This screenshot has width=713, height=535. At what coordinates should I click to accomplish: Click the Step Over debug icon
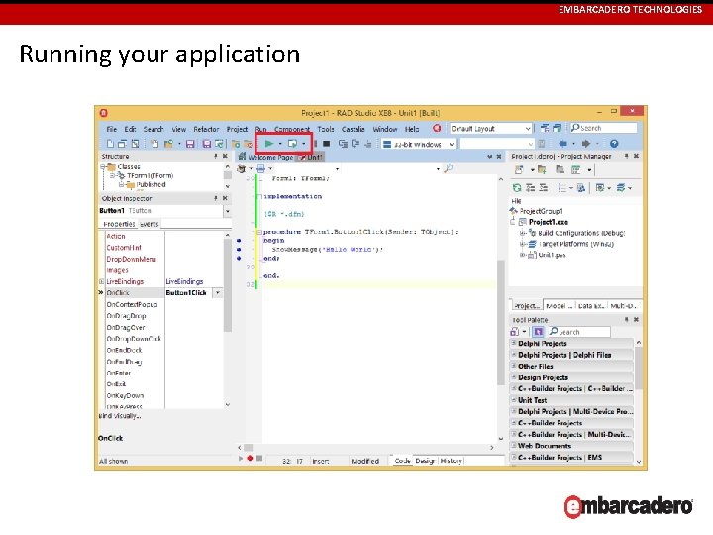coord(356,144)
